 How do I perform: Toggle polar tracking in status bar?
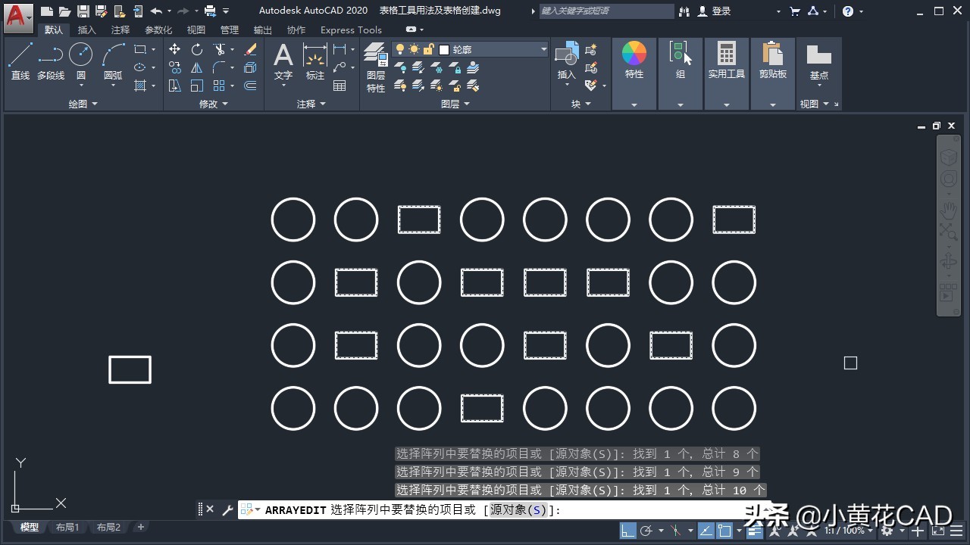646,531
